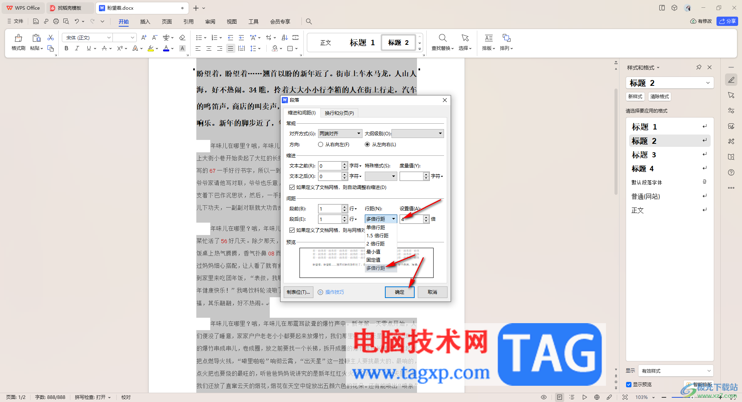Switch to web layout globe icon
This screenshot has height=402, width=742.
coord(597,397)
